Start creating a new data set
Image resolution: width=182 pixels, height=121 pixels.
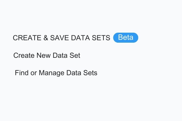pos(47,56)
